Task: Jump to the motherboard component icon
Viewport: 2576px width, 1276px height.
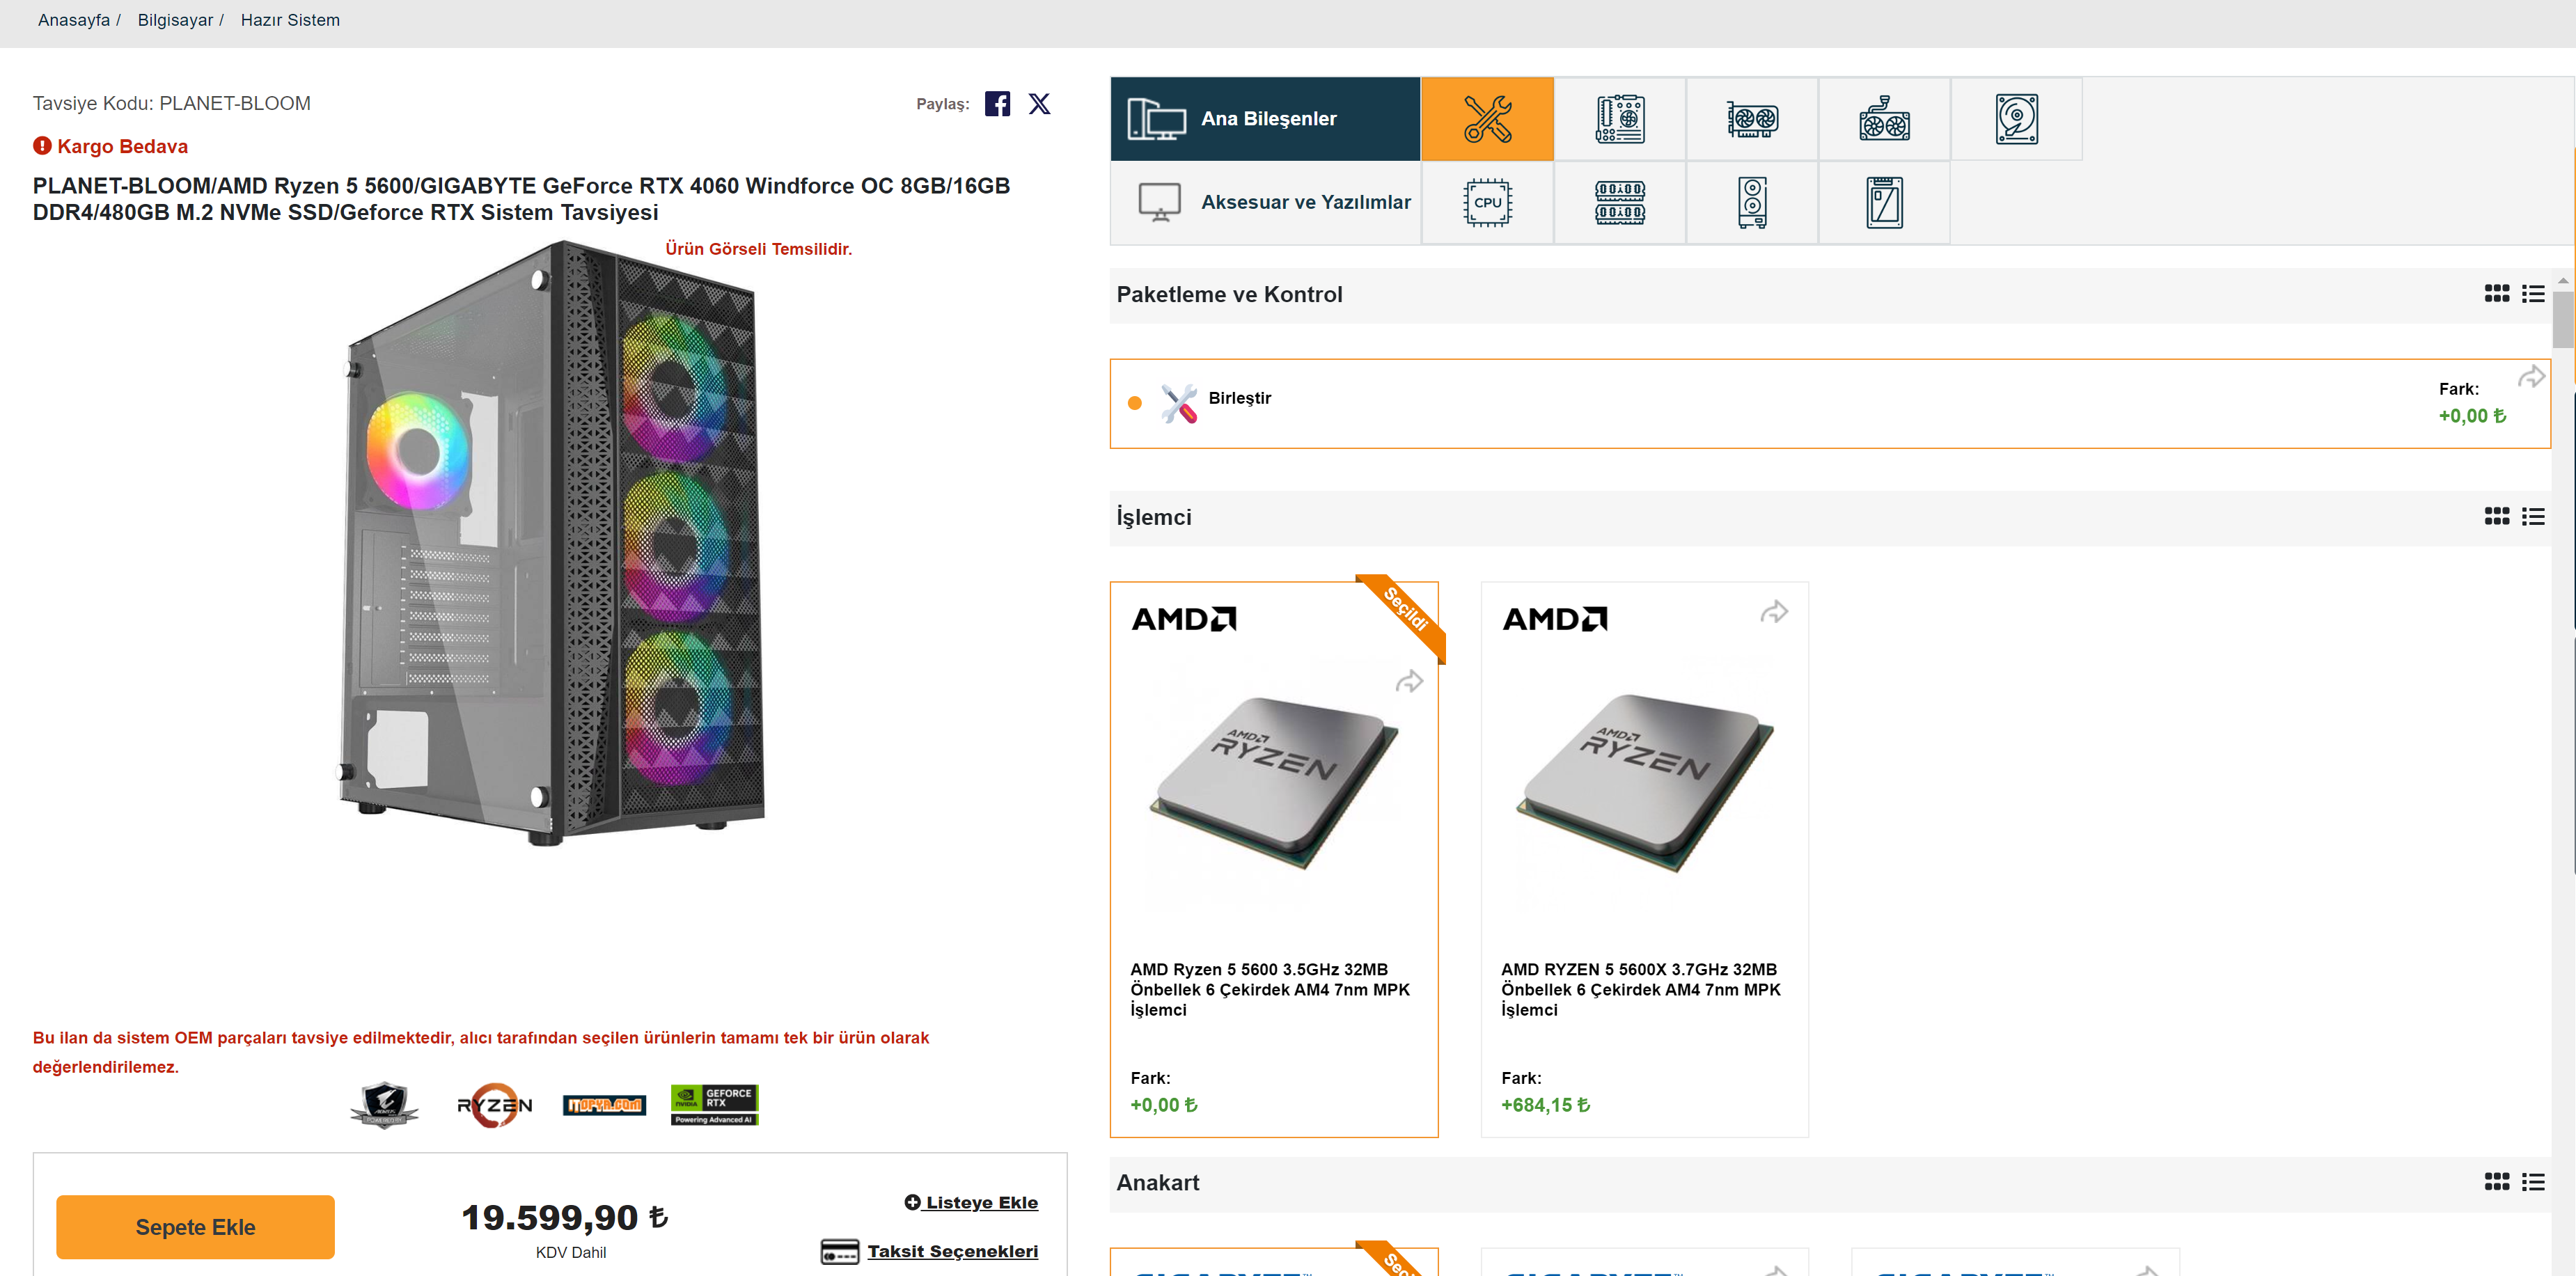Action: [1619, 119]
